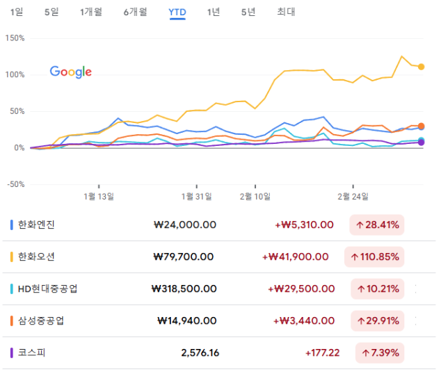Click the 2월 10일 axis date label

[x=255, y=197]
